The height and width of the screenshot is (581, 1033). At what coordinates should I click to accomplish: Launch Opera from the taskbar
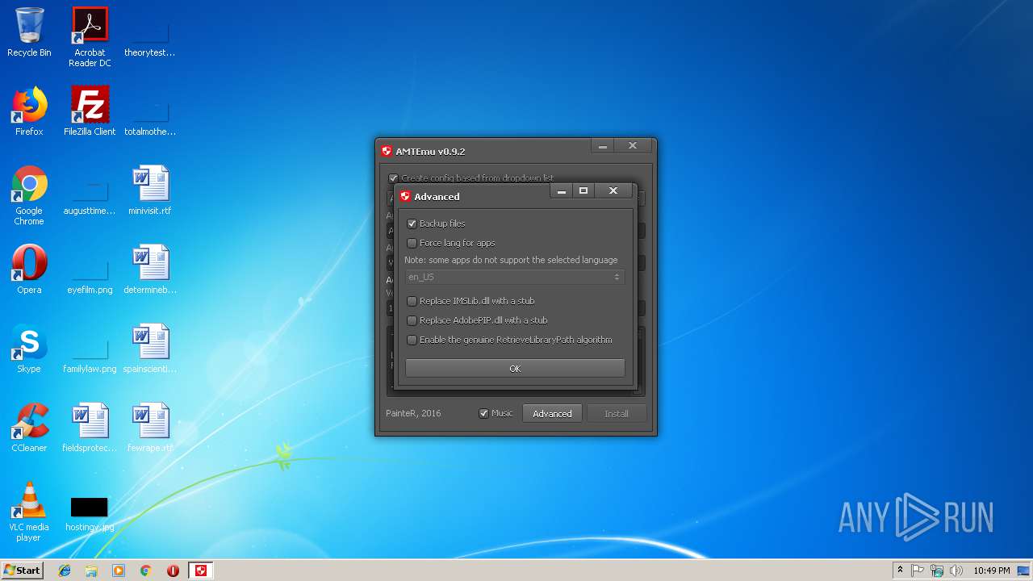coord(173,571)
